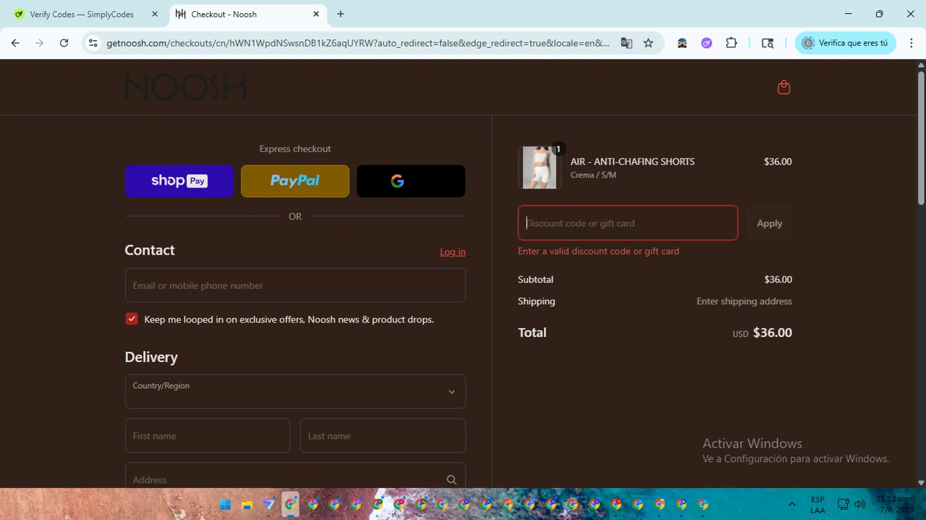Focus the First name field

(x=207, y=435)
